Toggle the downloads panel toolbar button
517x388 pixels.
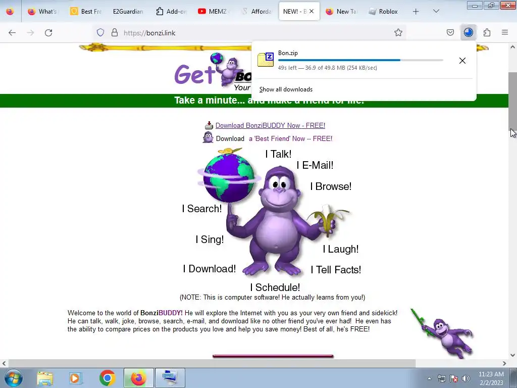coord(468,33)
